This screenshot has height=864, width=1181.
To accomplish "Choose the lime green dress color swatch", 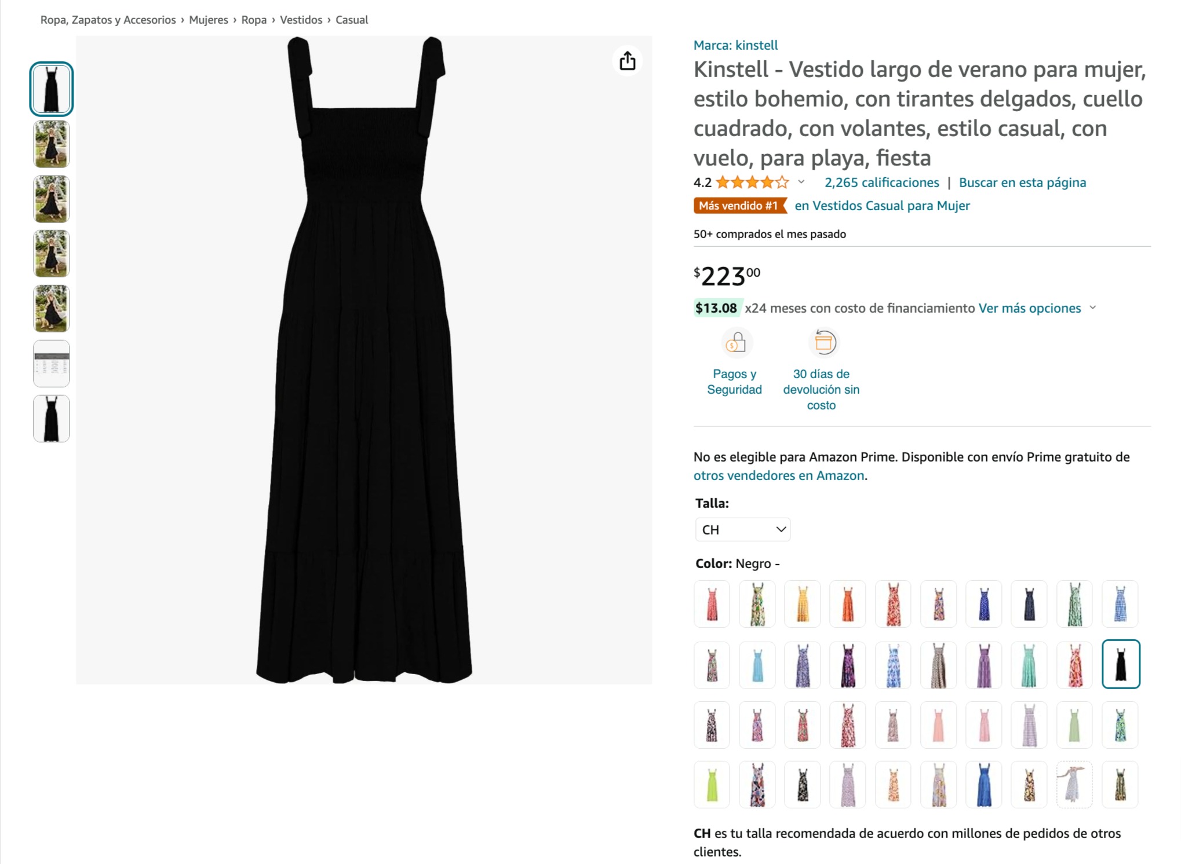I will tap(712, 785).
